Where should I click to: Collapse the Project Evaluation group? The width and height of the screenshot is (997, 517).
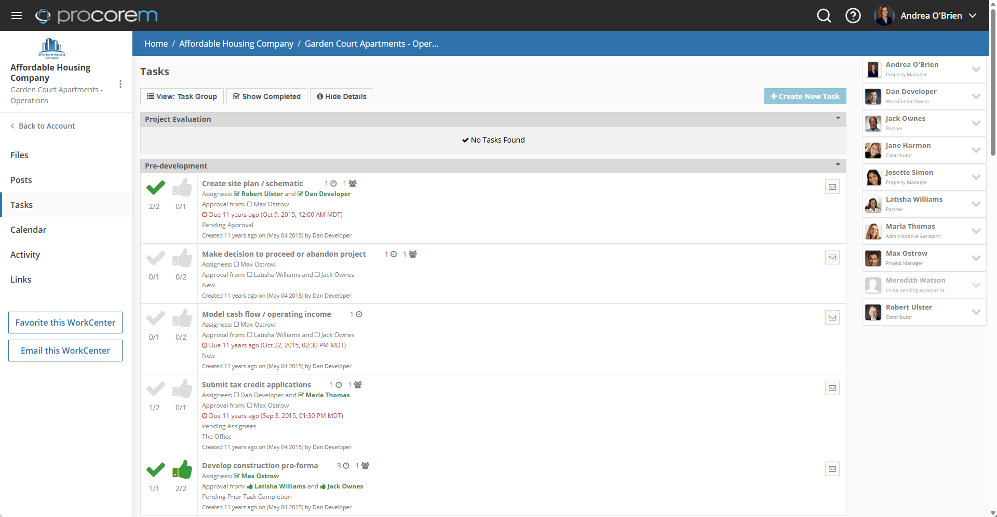[x=838, y=119]
